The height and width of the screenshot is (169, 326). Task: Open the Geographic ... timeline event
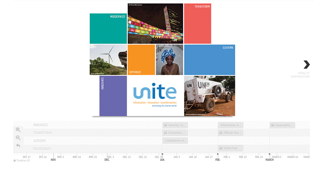[x=282, y=125]
